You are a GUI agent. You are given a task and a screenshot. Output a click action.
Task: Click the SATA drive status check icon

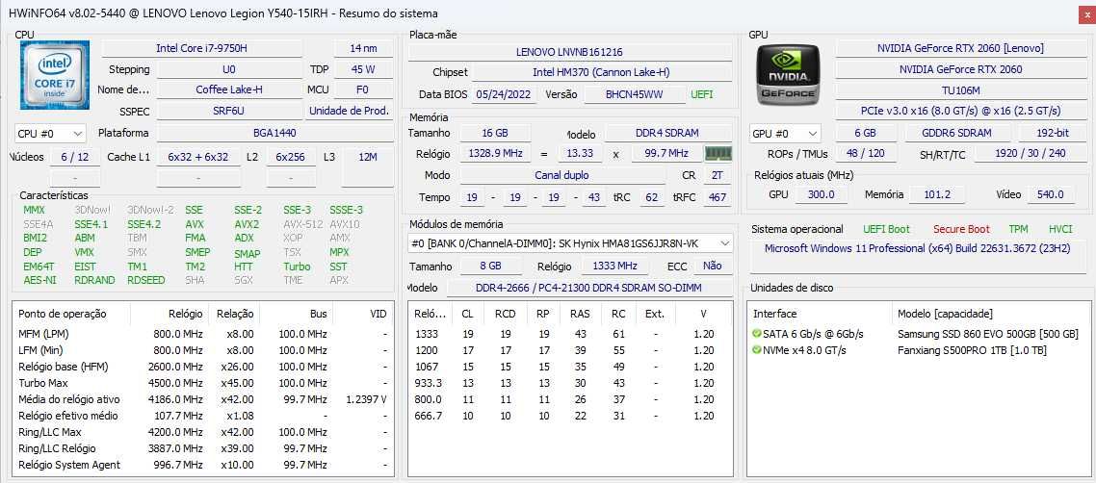[x=756, y=334]
